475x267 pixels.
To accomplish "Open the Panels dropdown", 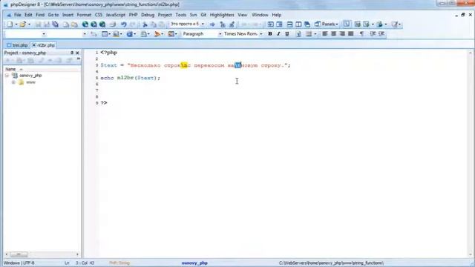I will (x=327, y=24).
